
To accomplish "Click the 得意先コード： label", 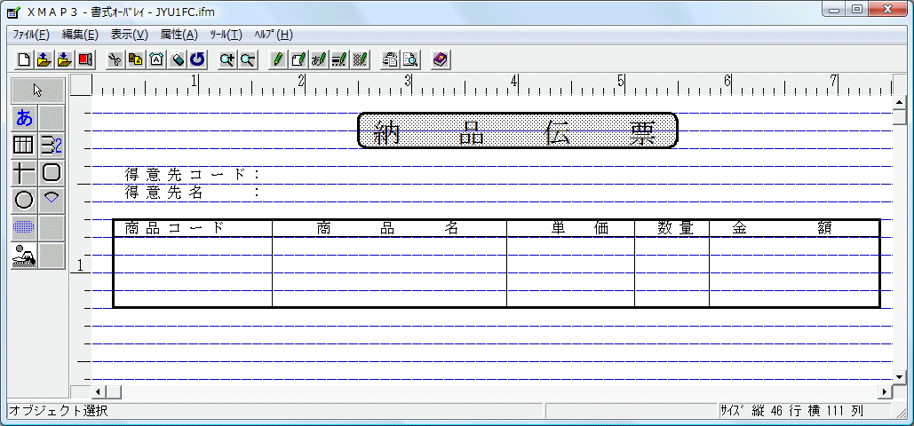I will (x=192, y=174).
